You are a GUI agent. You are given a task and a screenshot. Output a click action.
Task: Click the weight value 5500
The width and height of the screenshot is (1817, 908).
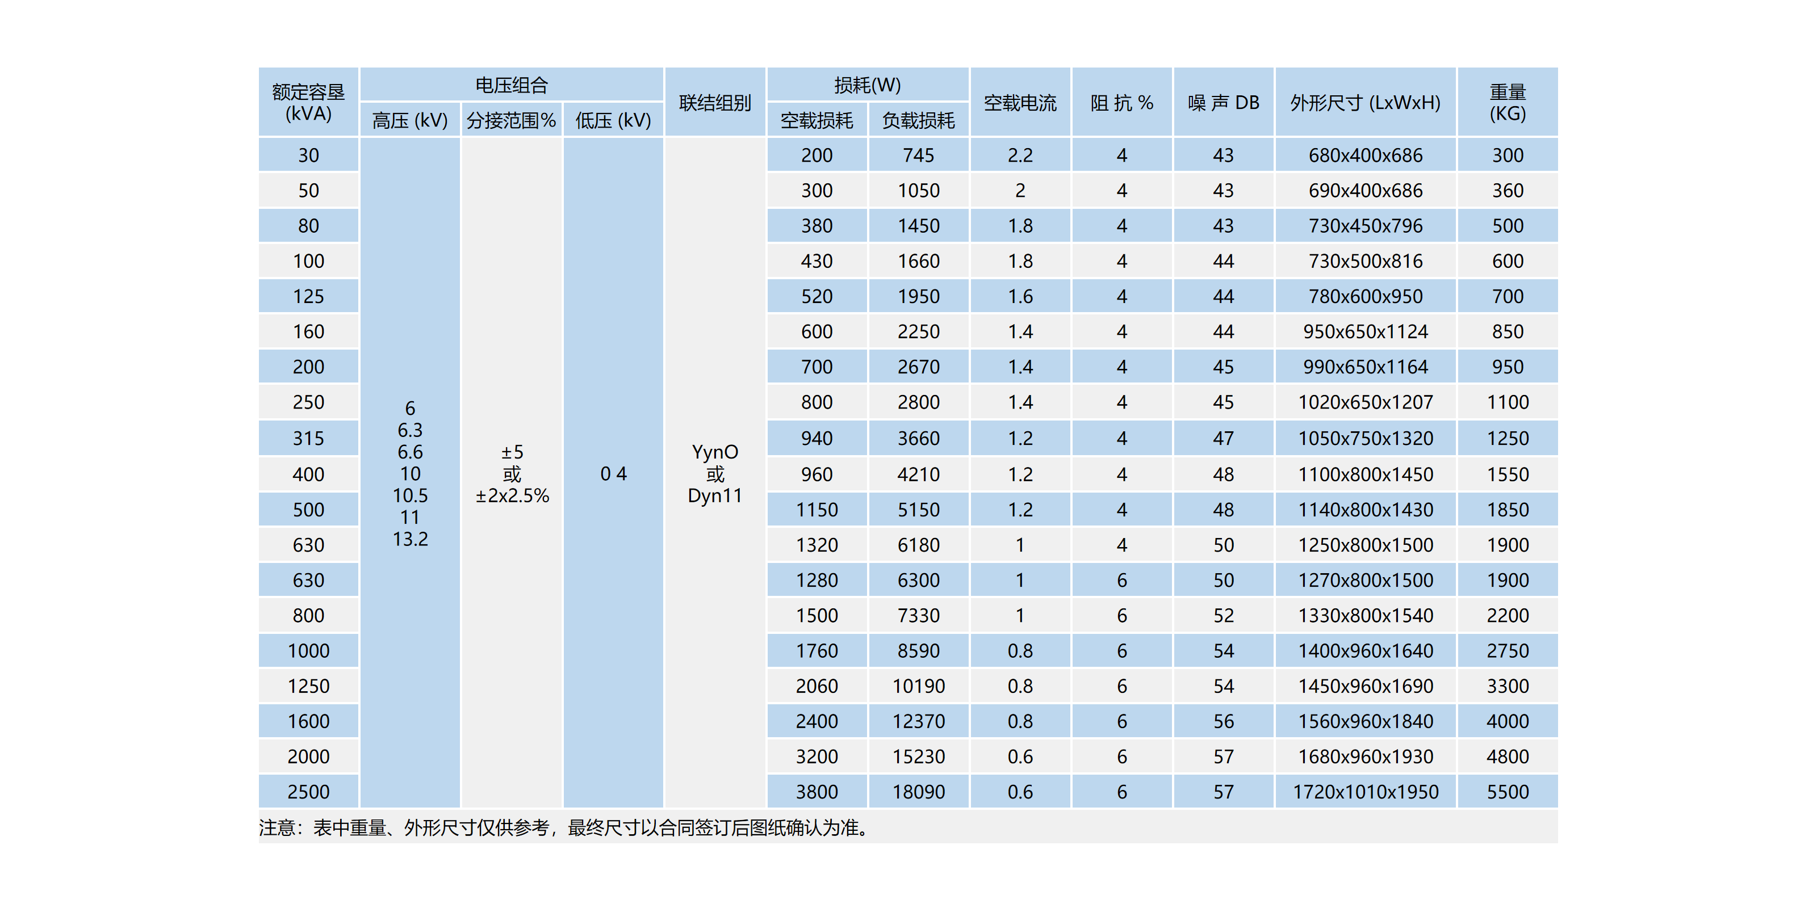[x=1508, y=792]
